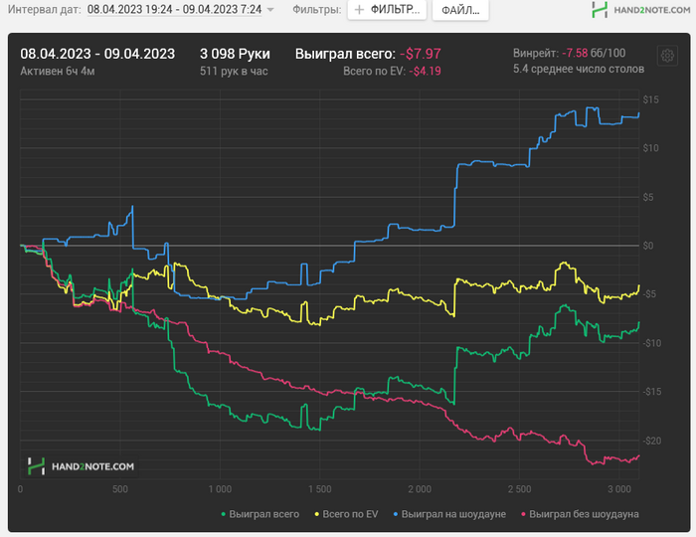Click the plus icon on the ФИЛЬТР button
The width and height of the screenshot is (696, 537).
(x=360, y=10)
